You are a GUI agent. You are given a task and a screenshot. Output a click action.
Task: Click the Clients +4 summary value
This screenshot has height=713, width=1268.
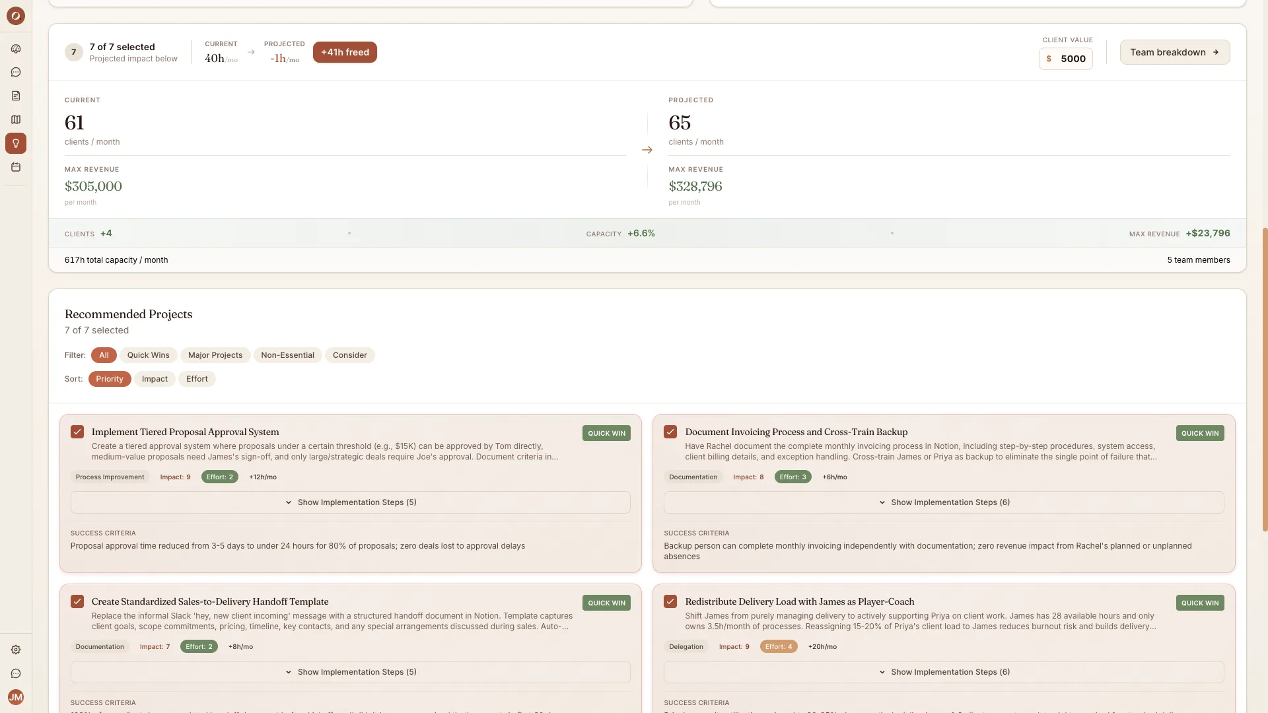tap(106, 233)
